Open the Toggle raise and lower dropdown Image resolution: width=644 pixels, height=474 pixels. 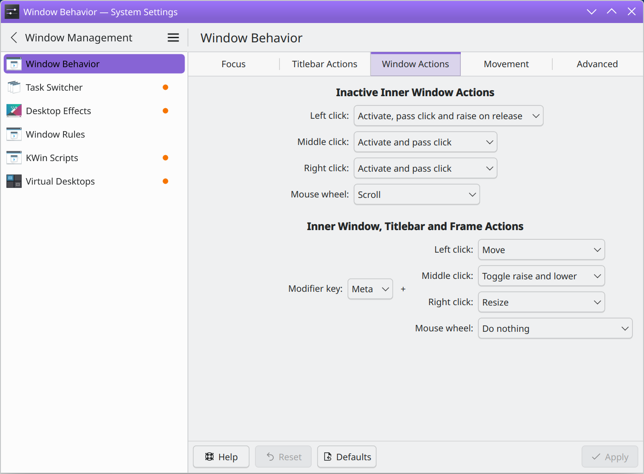pyautogui.click(x=541, y=276)
